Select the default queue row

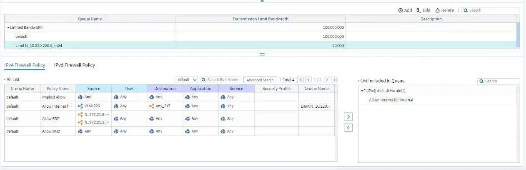(x=260, y=36)
